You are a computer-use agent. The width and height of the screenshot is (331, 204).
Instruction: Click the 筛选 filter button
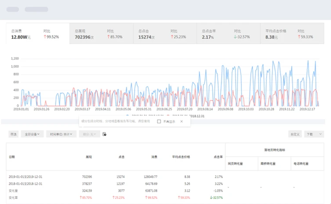pos(13,134)
